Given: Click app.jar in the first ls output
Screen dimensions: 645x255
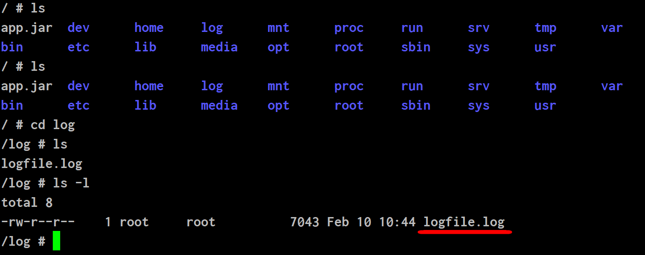Looking at the screenshot, I should point(27,28).
